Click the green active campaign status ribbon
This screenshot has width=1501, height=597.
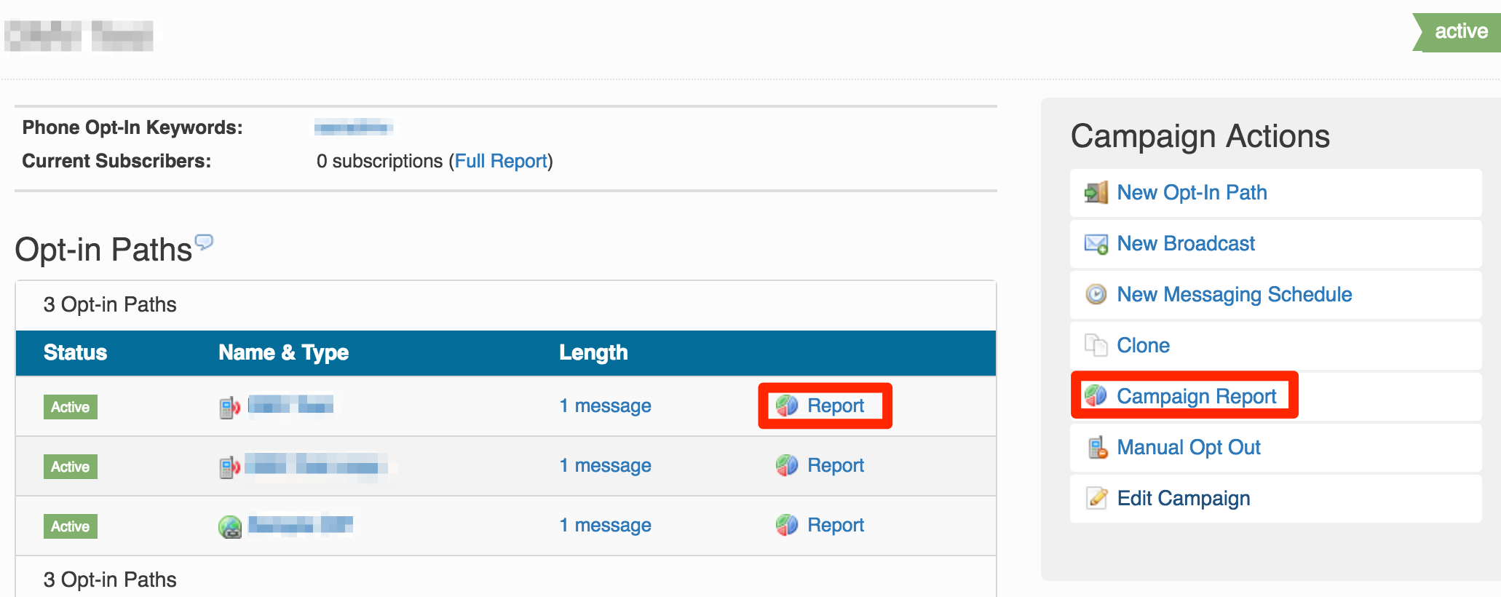pos(1457,32)
